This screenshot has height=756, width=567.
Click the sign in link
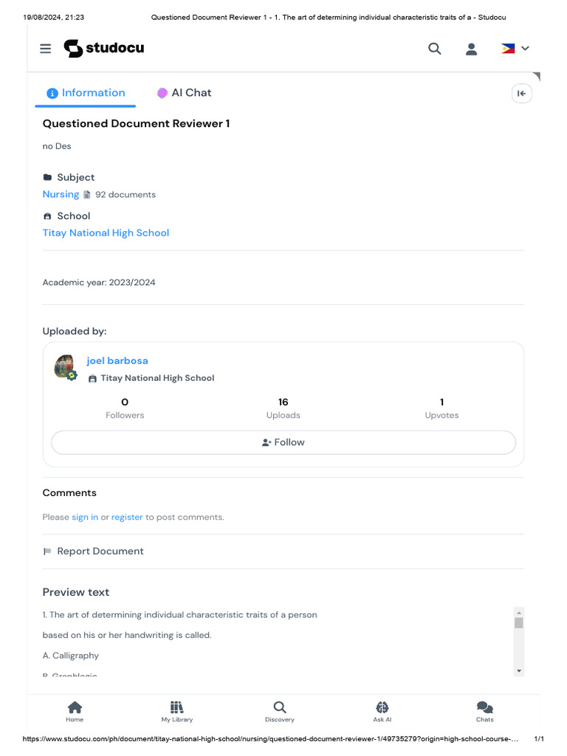[85, 518]
